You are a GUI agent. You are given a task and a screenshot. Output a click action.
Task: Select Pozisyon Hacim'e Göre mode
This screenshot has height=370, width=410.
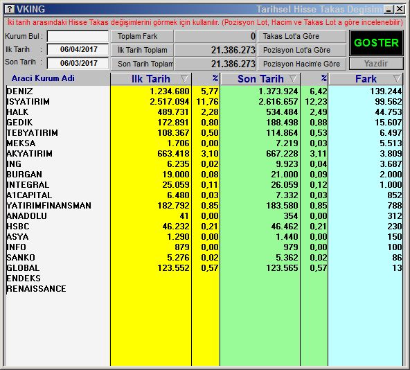(302, 64)
